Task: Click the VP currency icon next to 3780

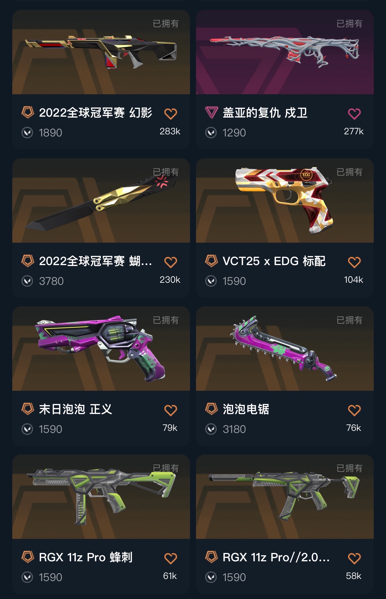Action: (x=27, y=281)
